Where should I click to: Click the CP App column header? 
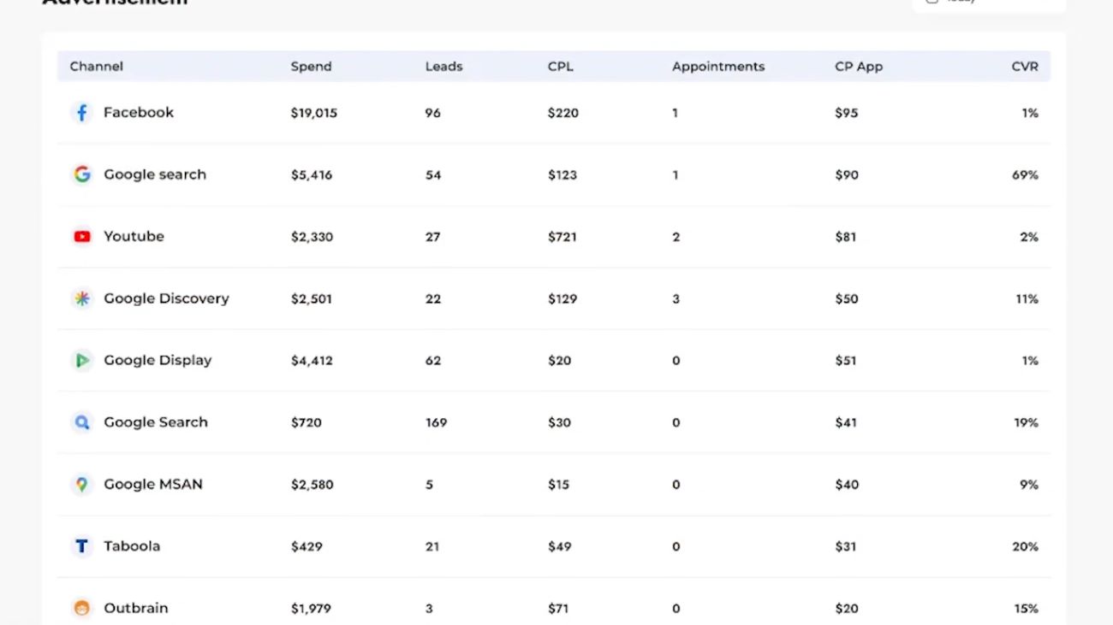[858, 67]
